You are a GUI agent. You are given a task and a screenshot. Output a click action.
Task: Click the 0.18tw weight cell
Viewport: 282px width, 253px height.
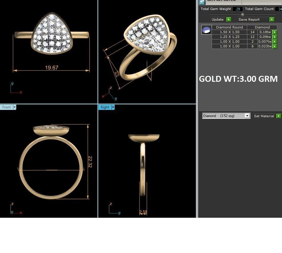tap(265, 32)
